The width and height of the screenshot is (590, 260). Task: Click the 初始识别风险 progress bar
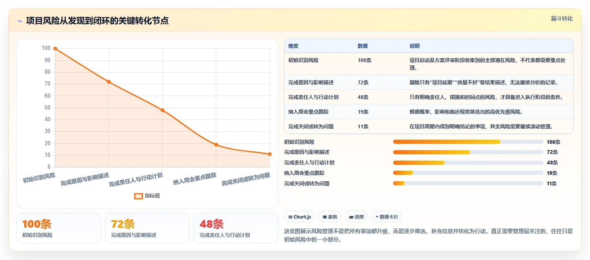pos(468,142)
